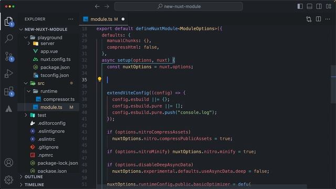Open the triangle-shaped extension view in activity bar
This screenshot has width=336, height=189.
[9, 109]
